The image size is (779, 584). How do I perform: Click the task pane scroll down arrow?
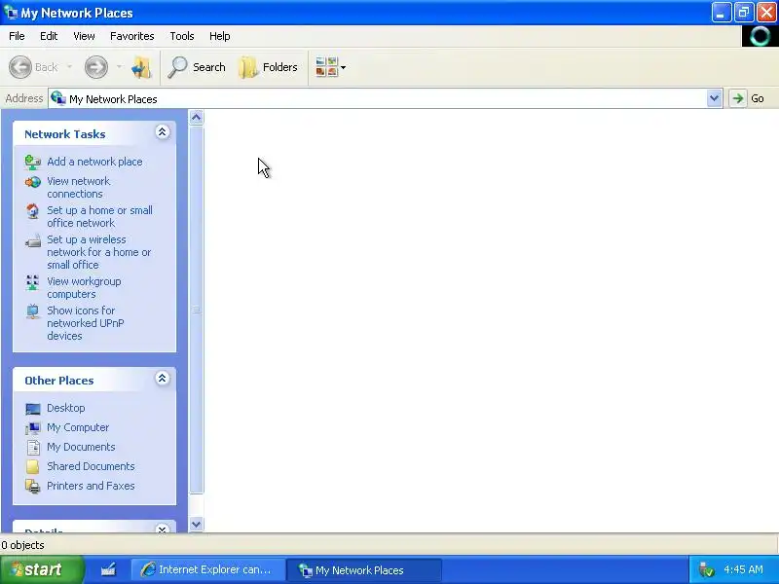click(197, 524)
